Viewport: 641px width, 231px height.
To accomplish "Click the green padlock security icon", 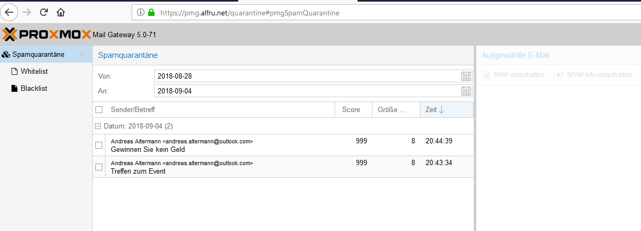I will point(151,12).
